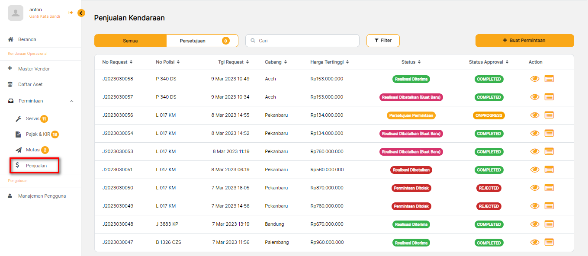Open the Servis requests page

point(32,118)
